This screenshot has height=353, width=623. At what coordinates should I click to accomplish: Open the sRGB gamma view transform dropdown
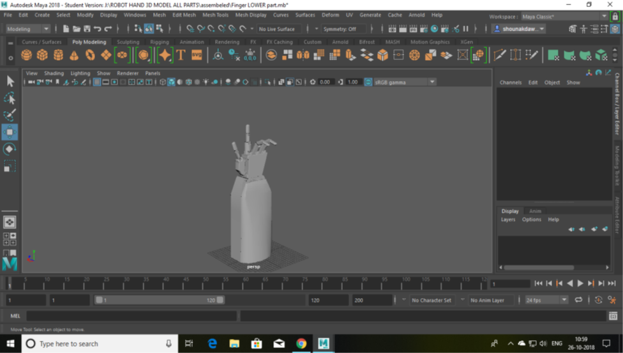pyautogui.click(x=432, y=82)
